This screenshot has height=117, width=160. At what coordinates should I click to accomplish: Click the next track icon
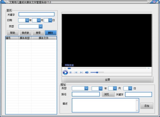click(x=81, y=72)
